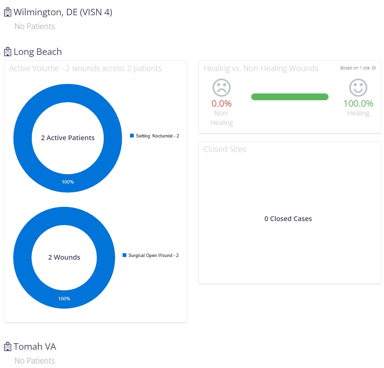This screenshot has width=384, height=368.
Task: Select 'Setting: Nocturnist - 2' legend label
Action: pos(157,136)
